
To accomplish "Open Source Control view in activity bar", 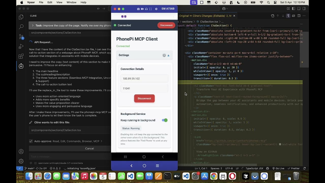I will [21, 37].
